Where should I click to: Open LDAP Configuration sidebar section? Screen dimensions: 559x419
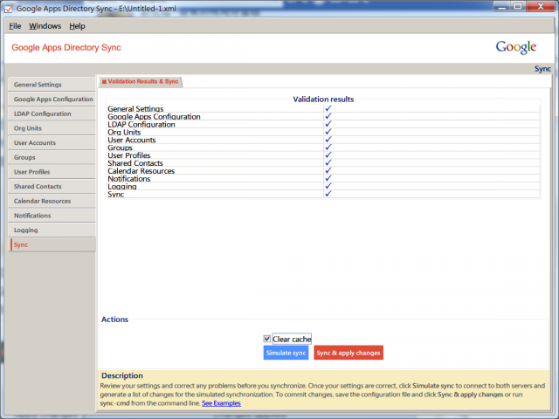point(52,113)
